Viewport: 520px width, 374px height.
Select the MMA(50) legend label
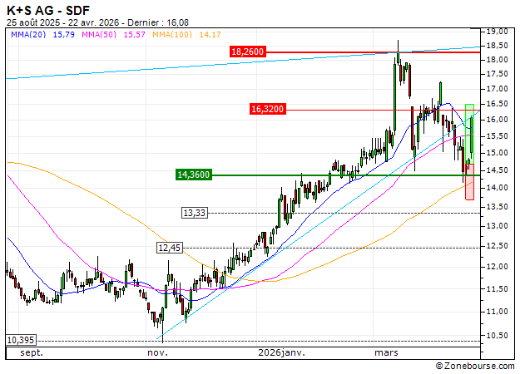click(x=102, y=35)
